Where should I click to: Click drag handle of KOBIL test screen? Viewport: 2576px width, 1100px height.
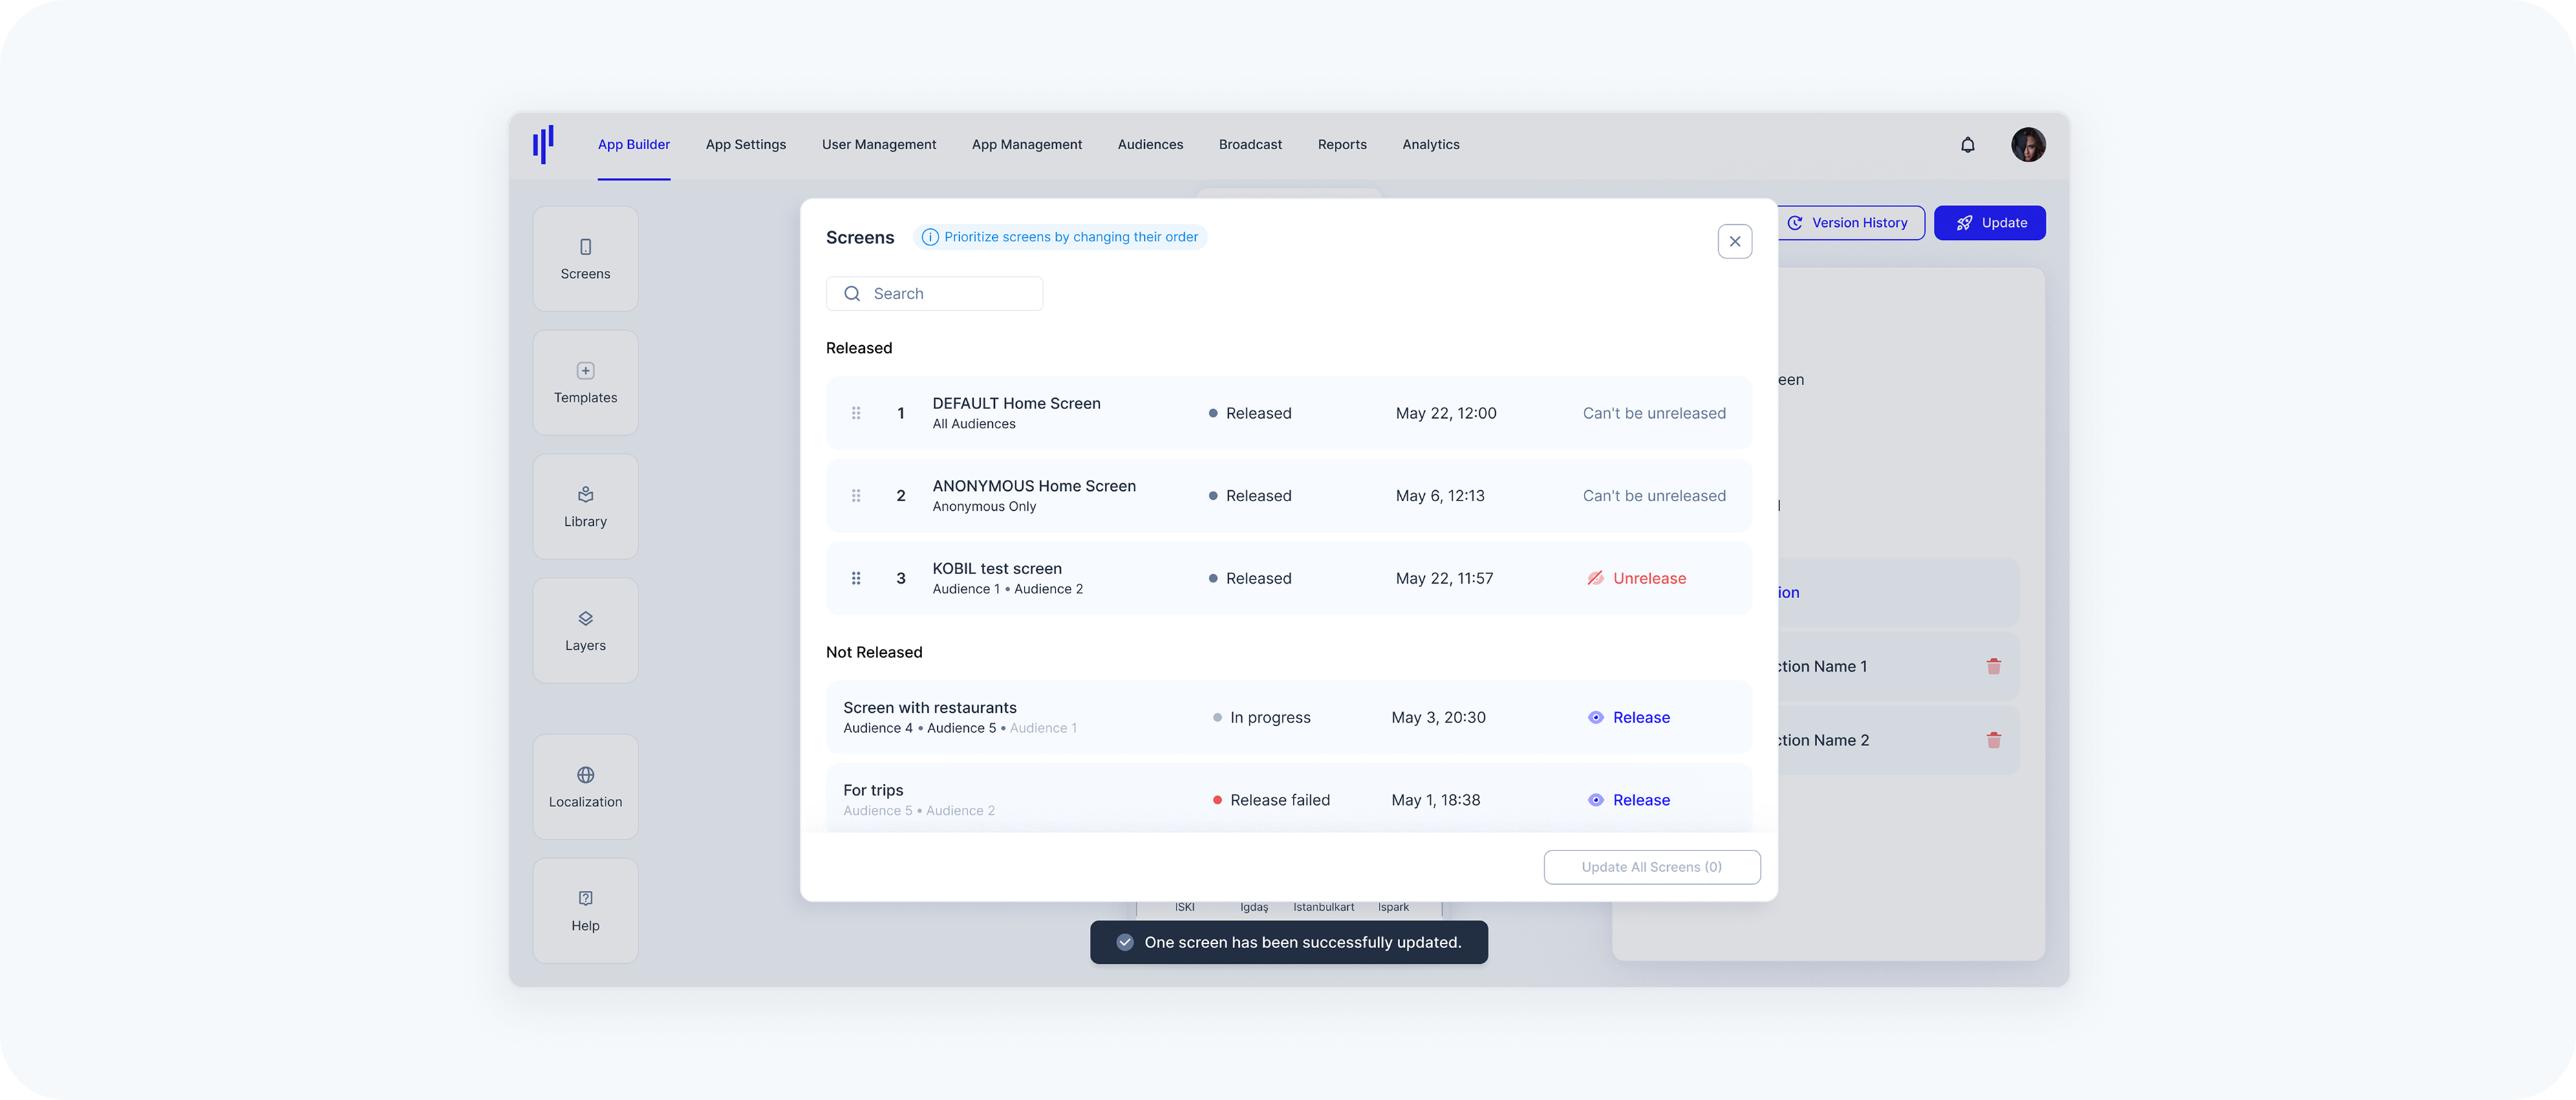click(856, 578)
